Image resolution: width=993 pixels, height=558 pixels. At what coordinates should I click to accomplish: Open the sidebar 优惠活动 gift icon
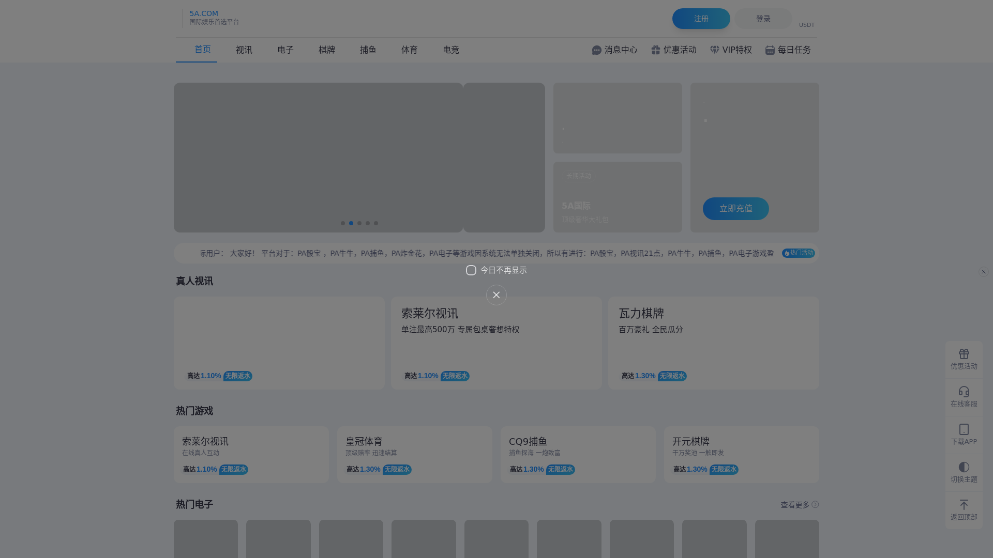tap(964, 354)
